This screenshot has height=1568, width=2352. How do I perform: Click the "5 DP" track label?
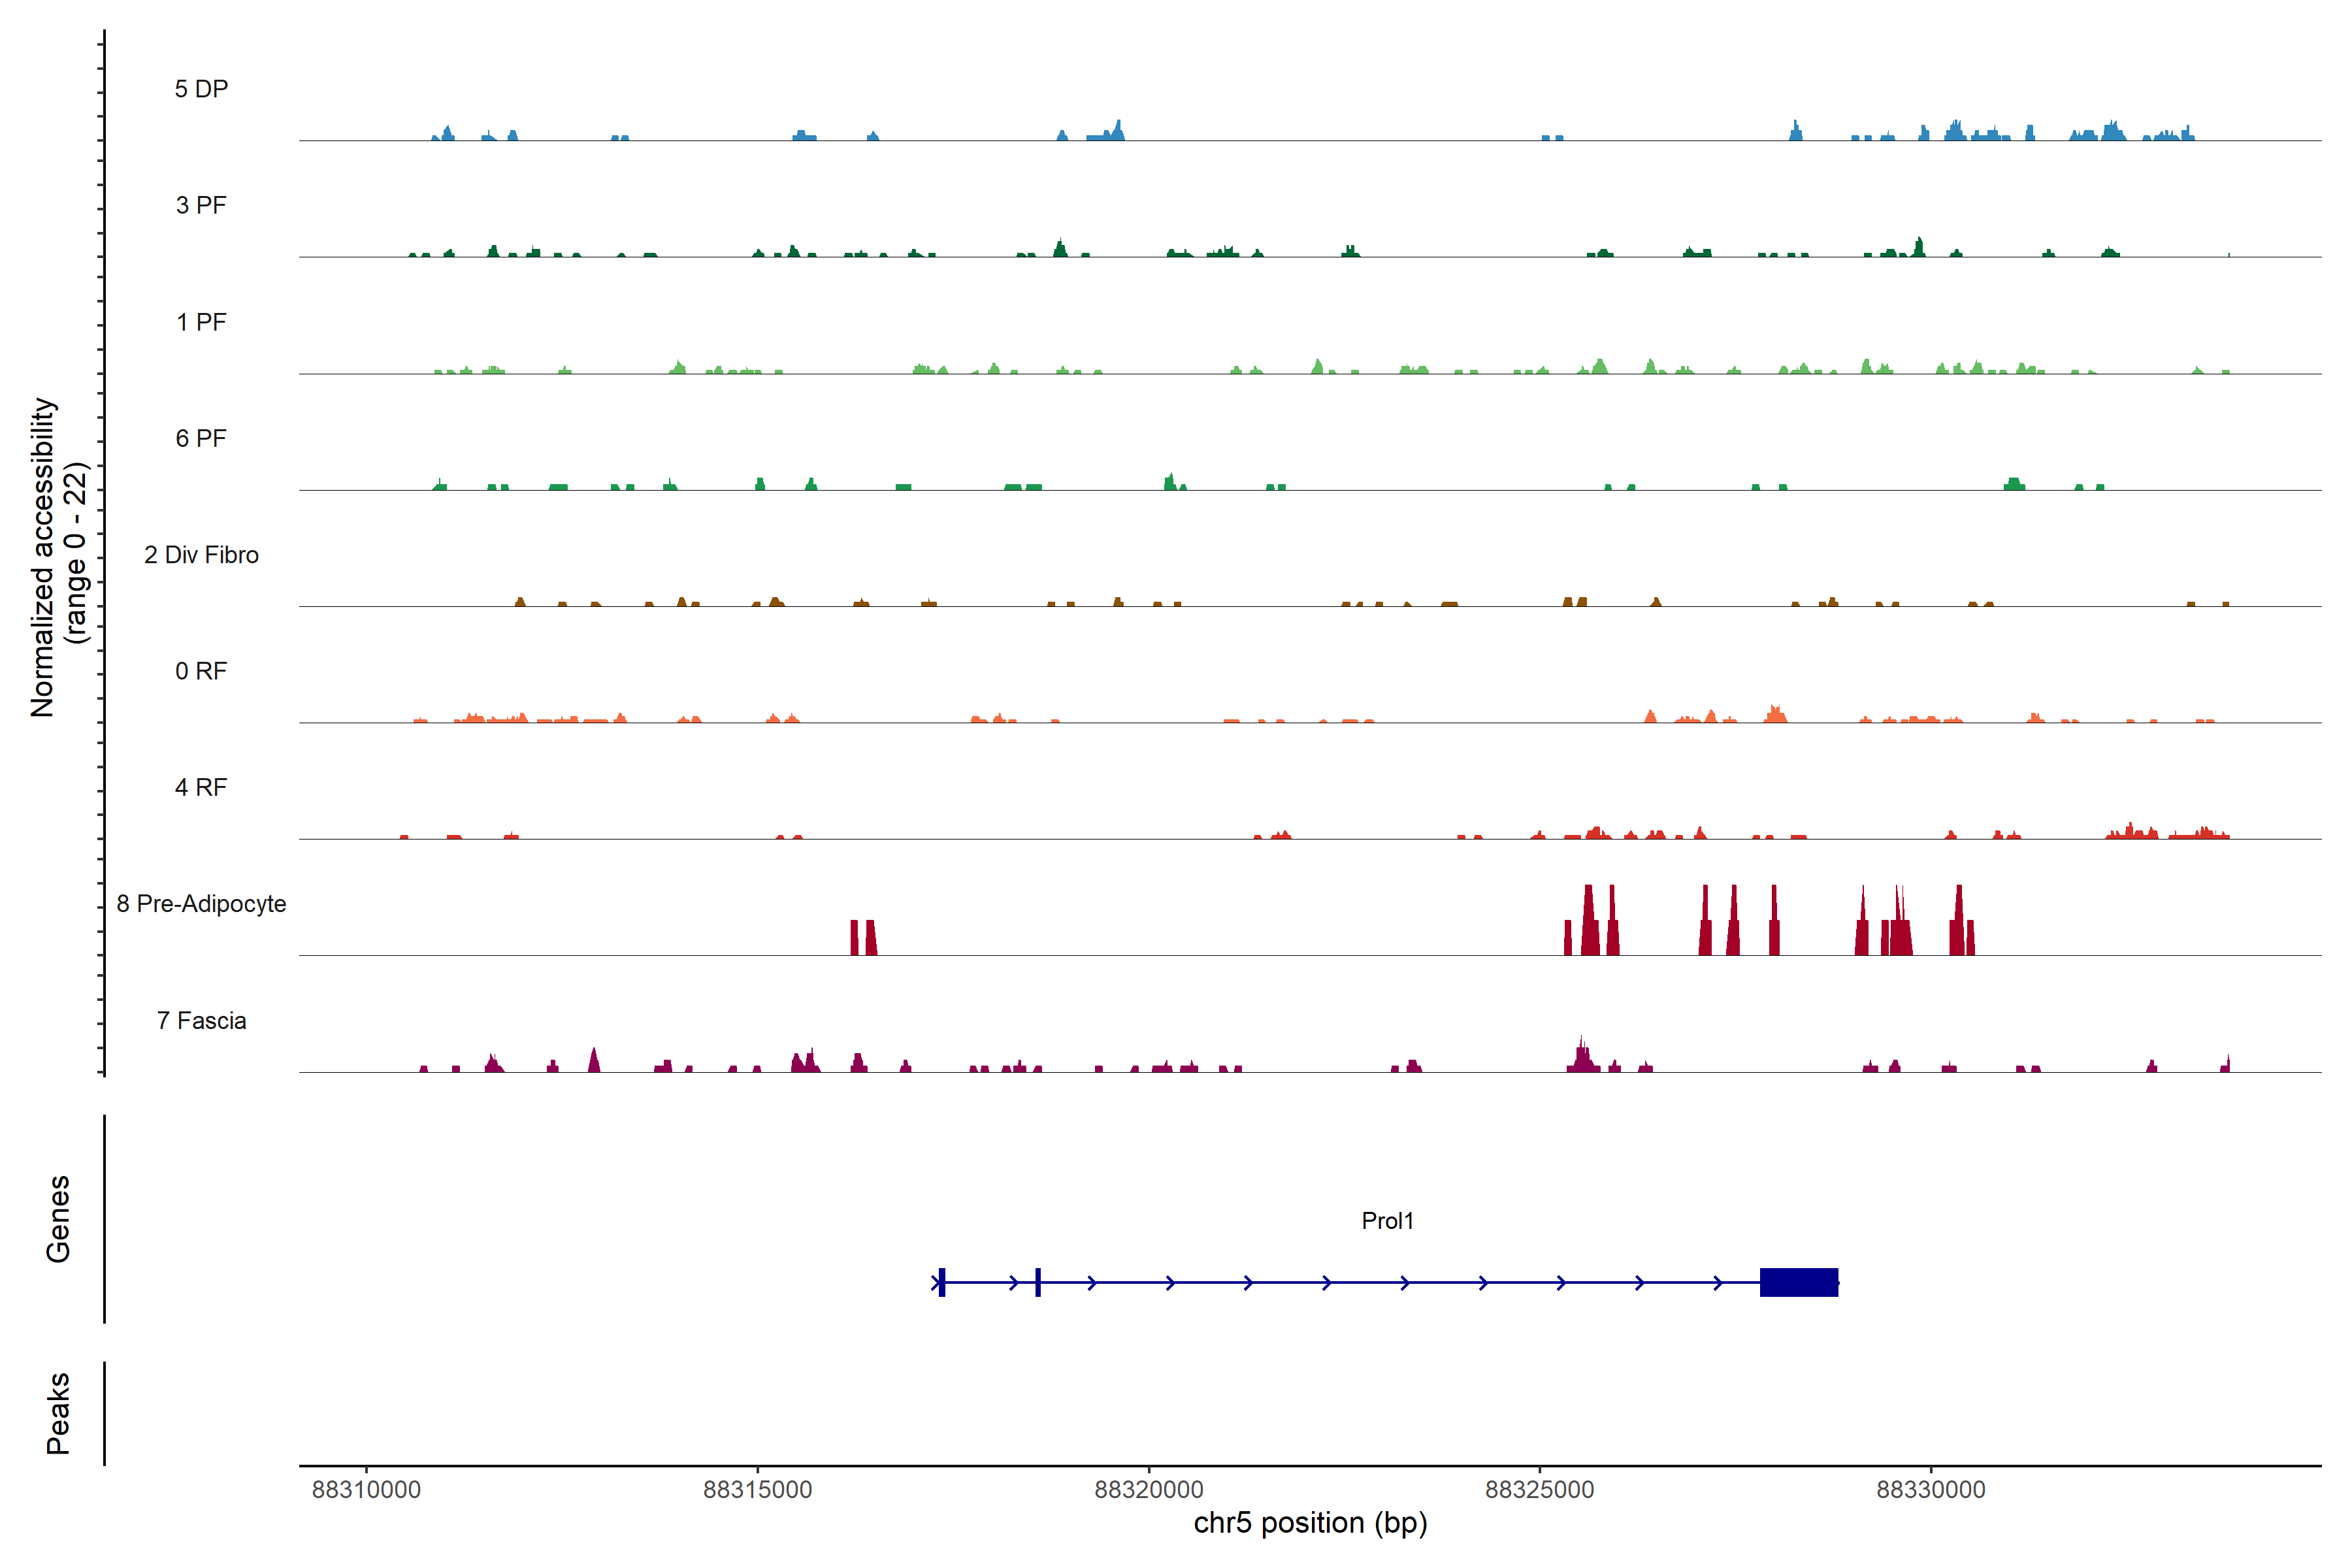point(201,89)
